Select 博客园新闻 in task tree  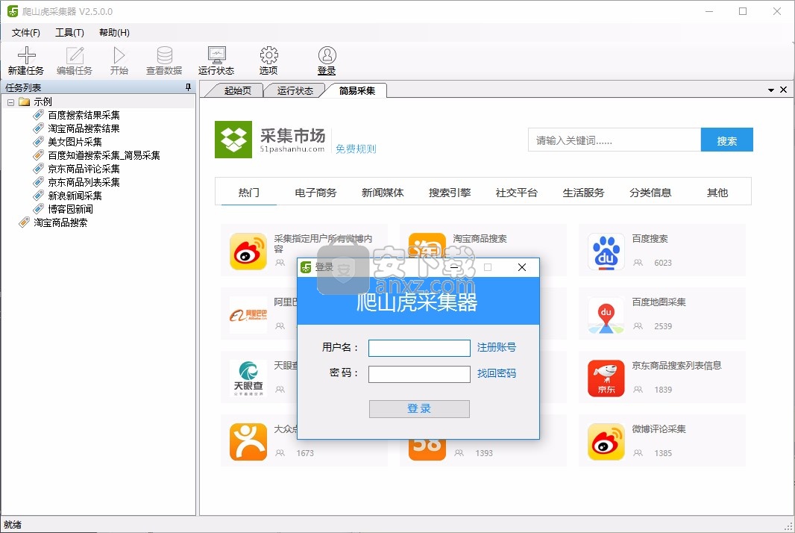pos(70,208)
